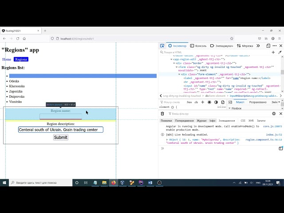
Task: Toggle Інфо info filter
Action: pyautogui.click(x=213, y=121)
